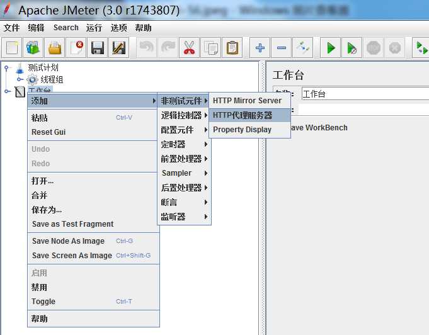Image resolution: width=429 pixels, height=335 pixels.
Task: Open the 选项 menu
Action: coord(118,28)
